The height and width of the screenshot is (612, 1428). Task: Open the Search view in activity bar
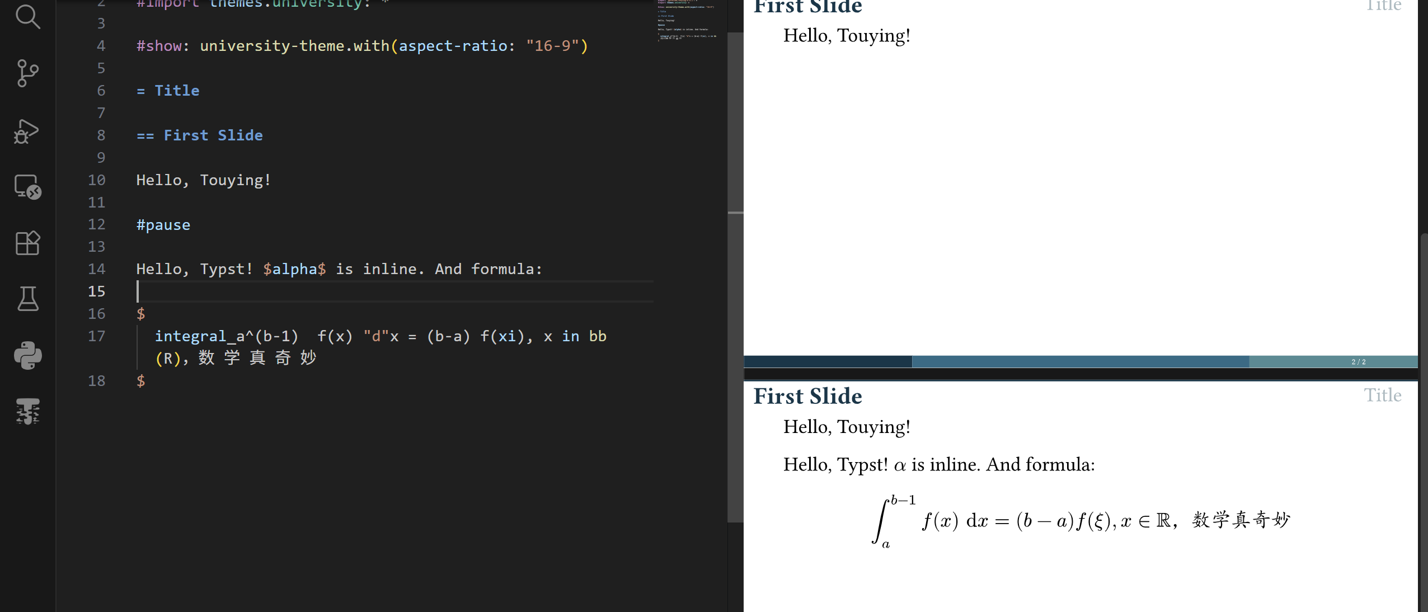click(x=27, y=17)
